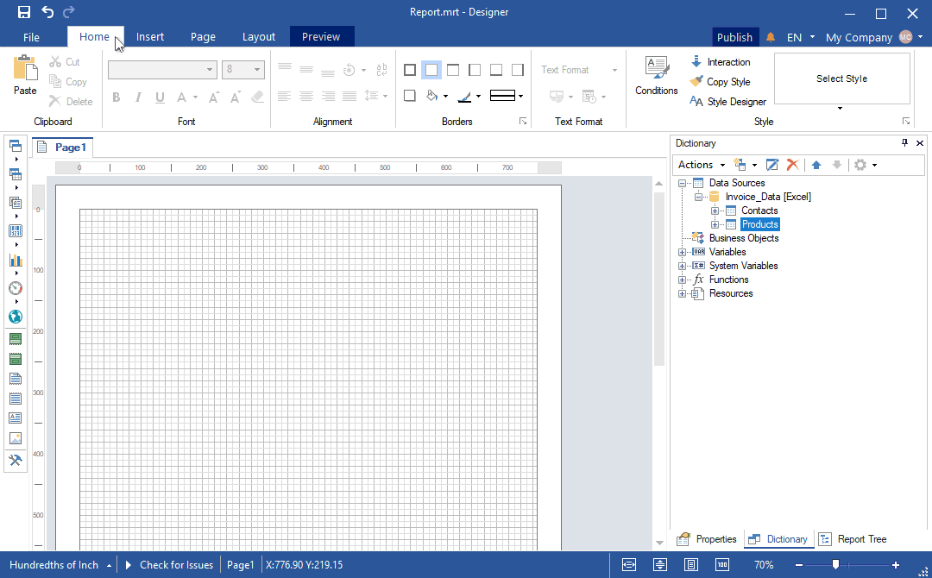Toggle italic formatting
Viewport: 932px width, 578px height.
click(138, 97)
